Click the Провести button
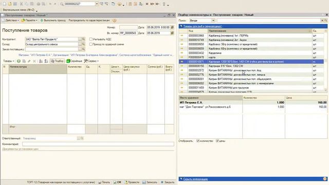Screen dimensions: 329x185 pos(132,182)
